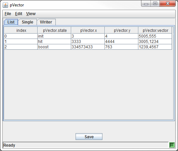178x151 pixels.
Task: Click the Save button
Action: coord(89,137)
